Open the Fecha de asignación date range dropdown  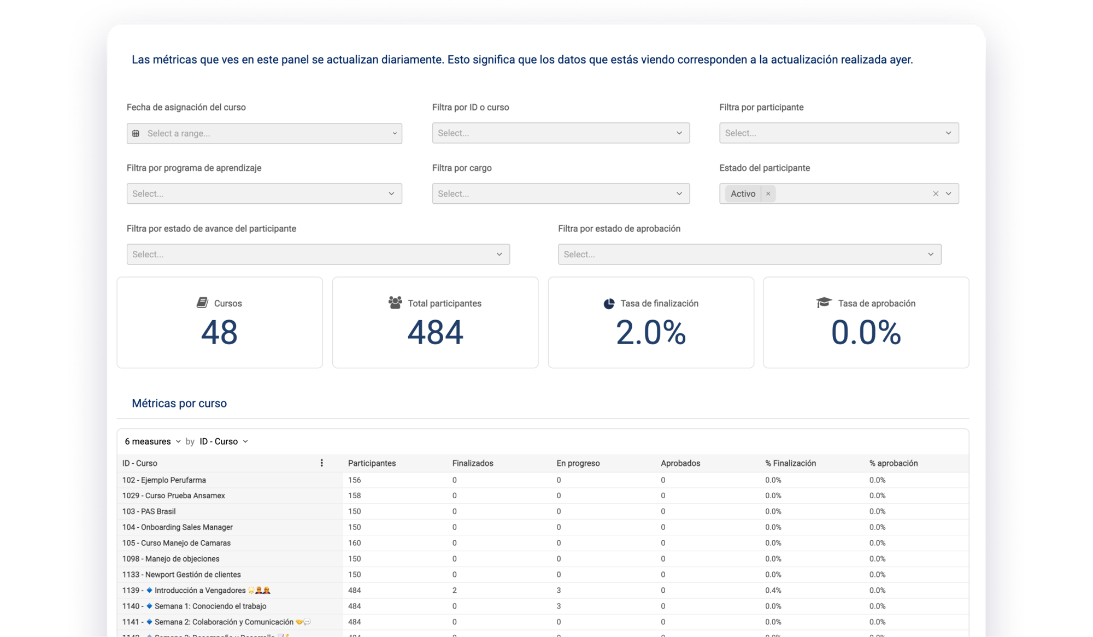pyautogui.click(x=264, y=133)
